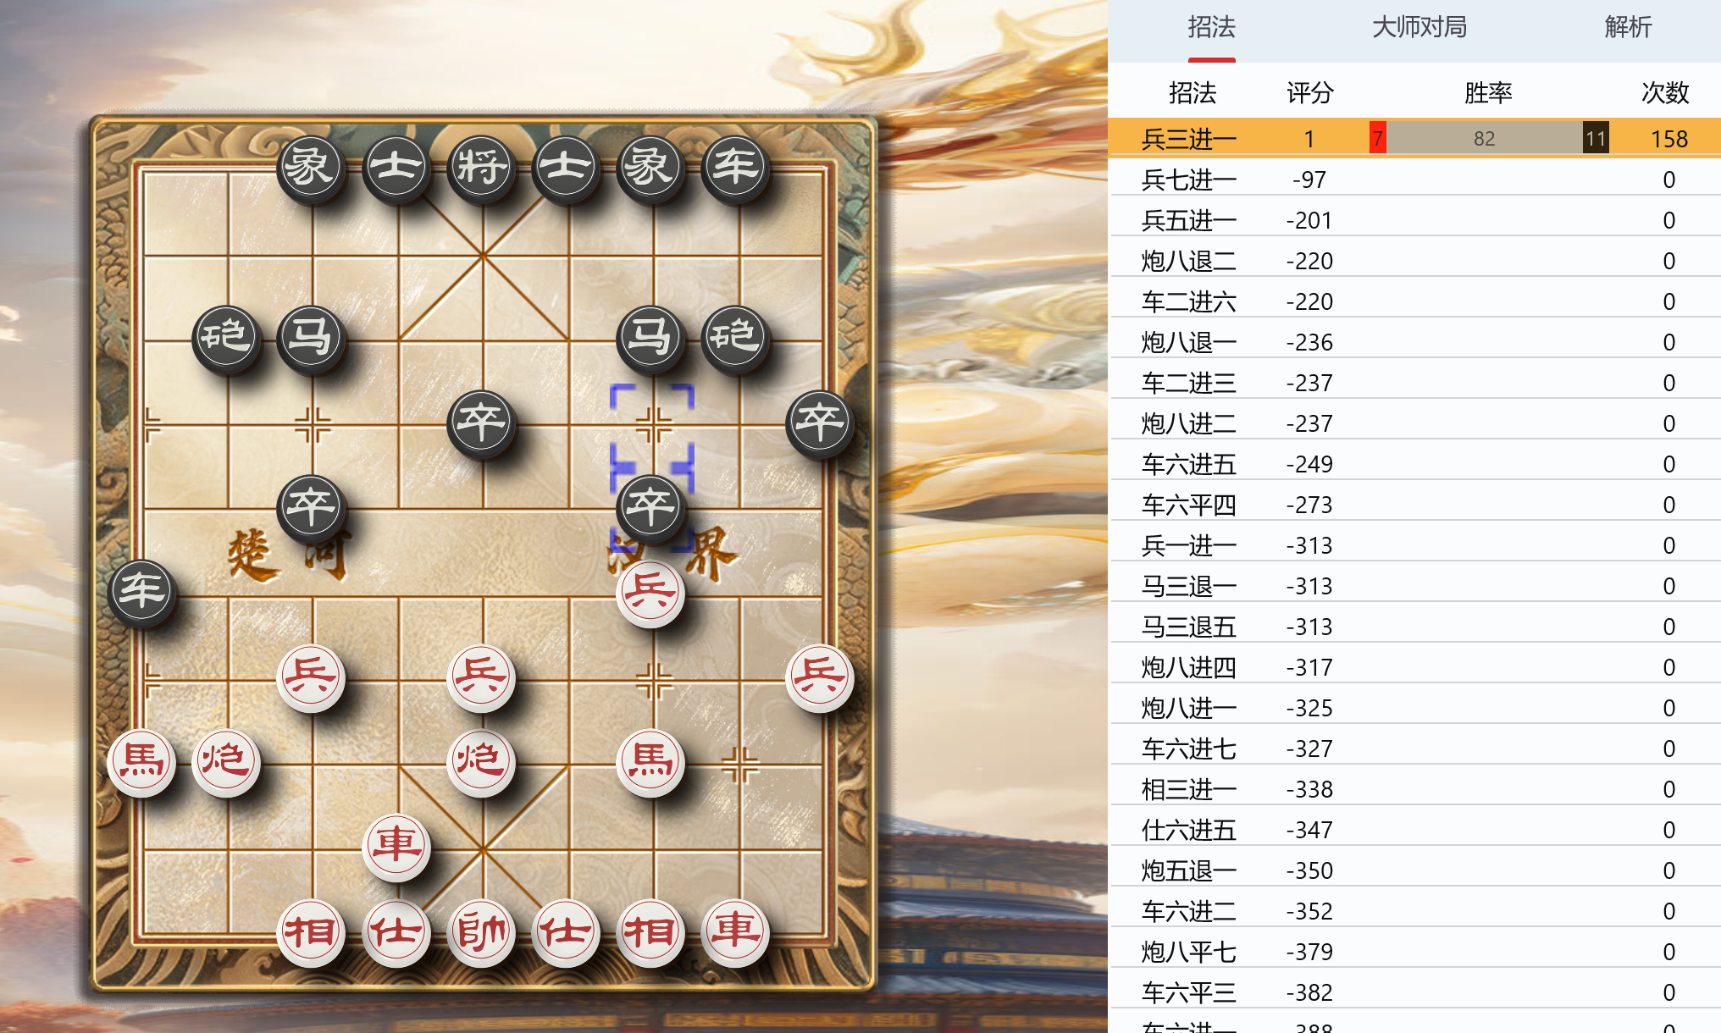Sort by the 评分 column header
Viewport: 1721px width, 1033px height.
1310,92
